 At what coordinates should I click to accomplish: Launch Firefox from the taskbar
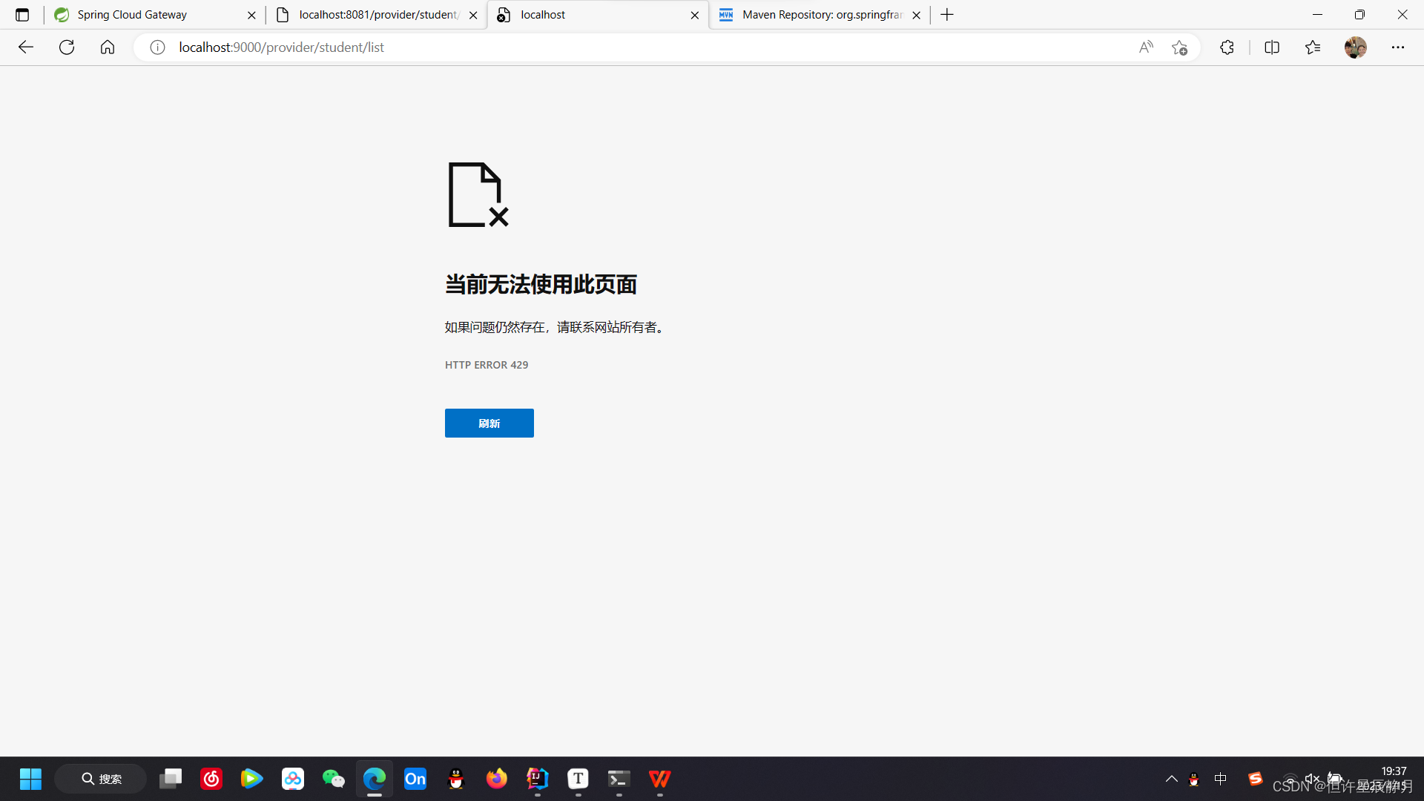(496, 779)
